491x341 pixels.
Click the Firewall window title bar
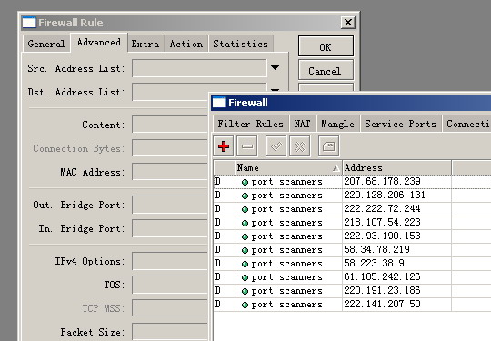tap(351, 103)
